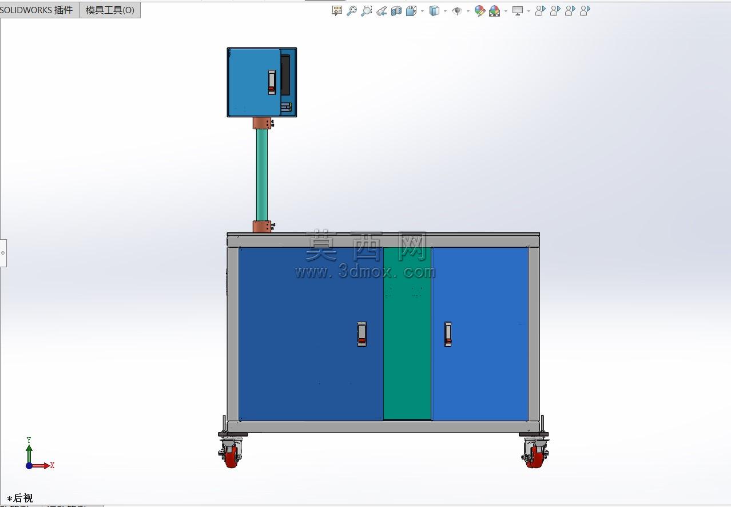Open the View Orientation selector icon

pyautogui.click(x=411, y=10)
